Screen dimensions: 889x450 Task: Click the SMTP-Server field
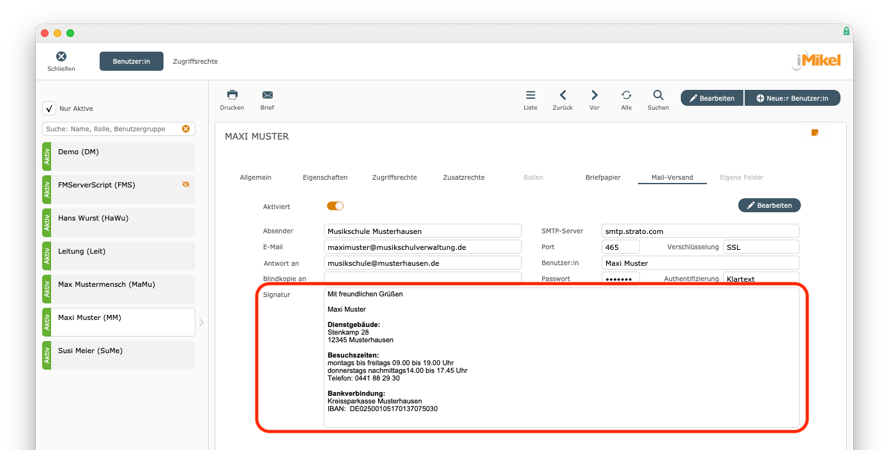click(701, 231)
